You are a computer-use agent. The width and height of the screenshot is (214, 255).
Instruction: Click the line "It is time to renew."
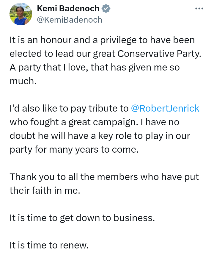coord(49,245)
